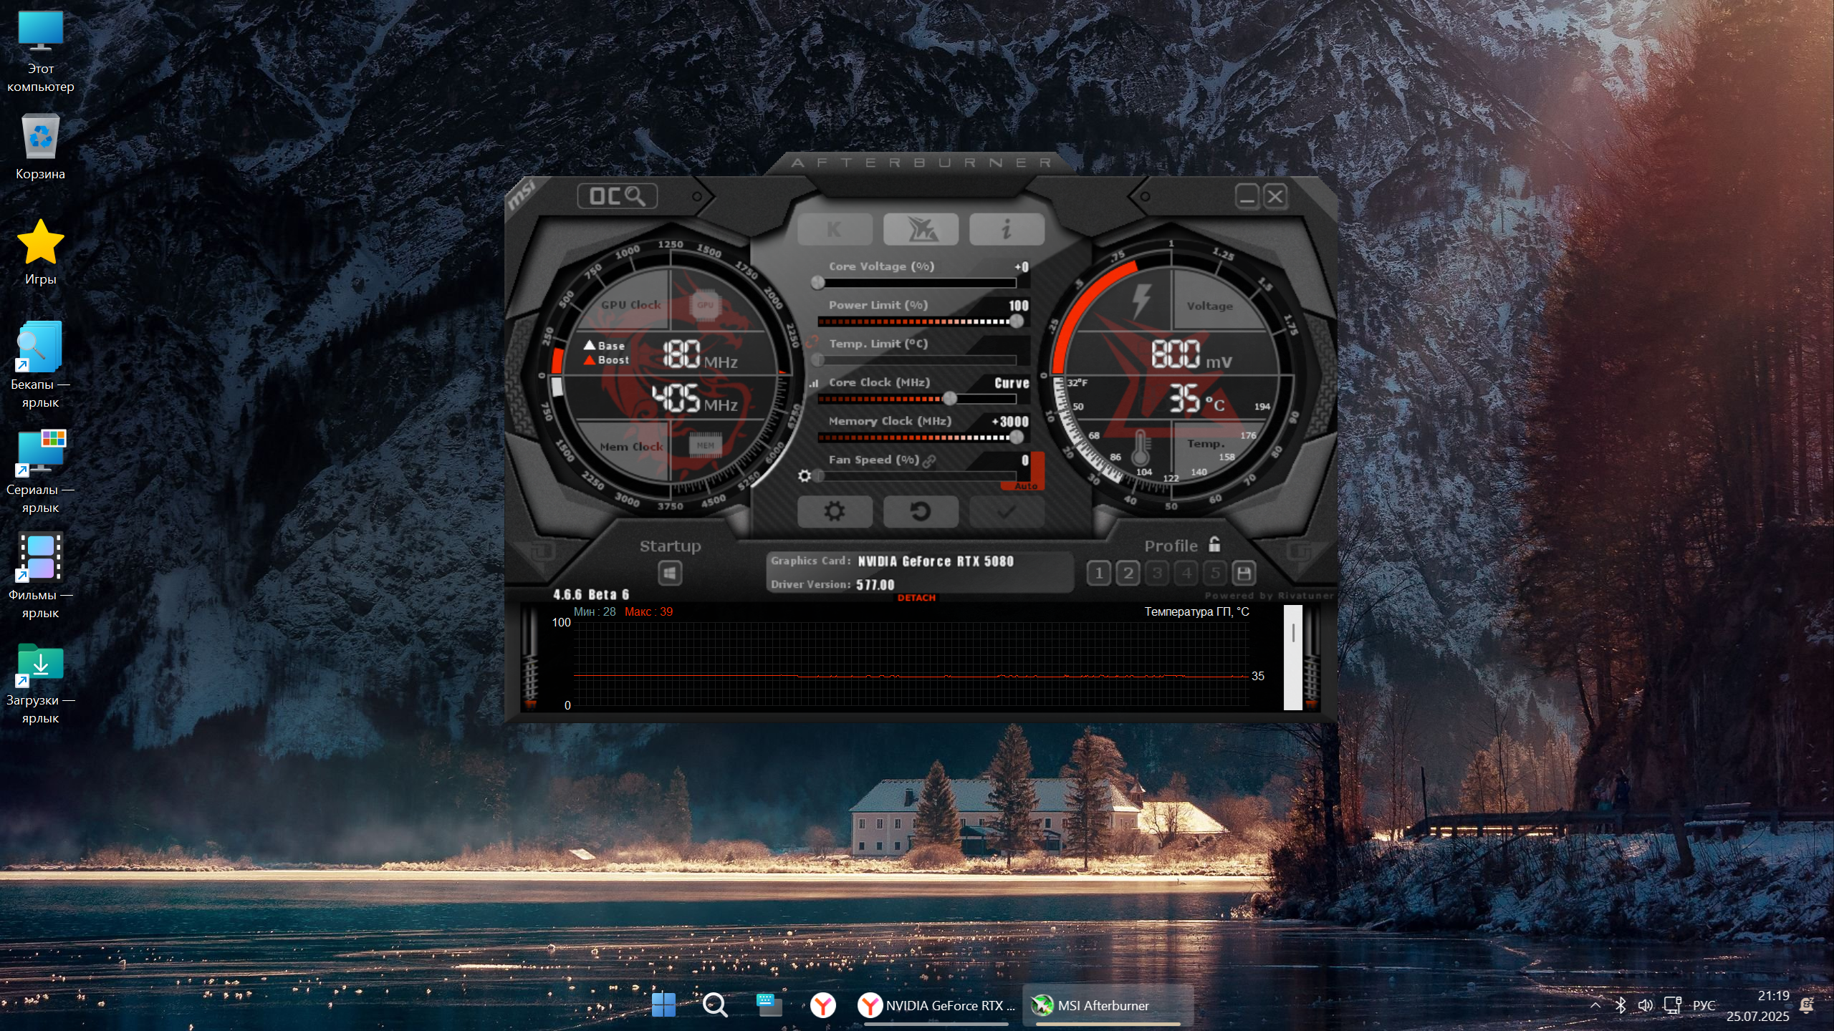The width and height of the screenshot is (1834, 1031).
Task: Open fan speed settings gear icon
Action: tap(805, 475)
